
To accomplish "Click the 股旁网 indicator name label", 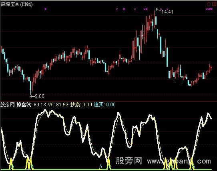I will click(8, 105).
